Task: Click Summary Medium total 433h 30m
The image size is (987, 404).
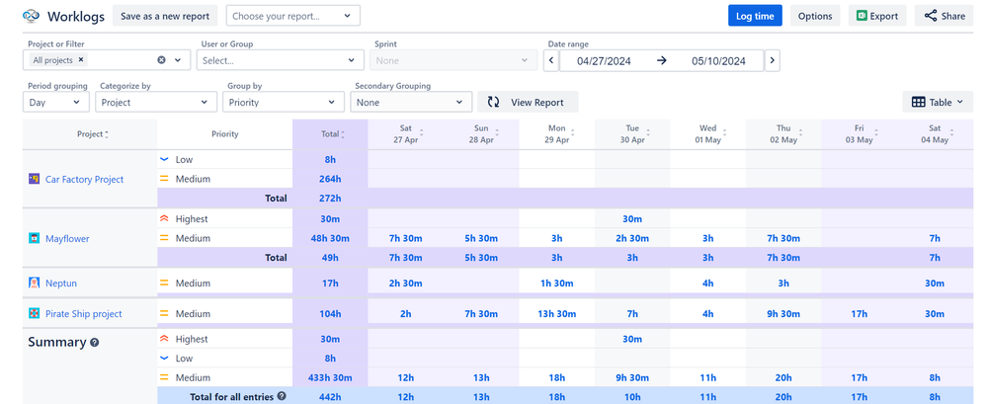Action: pos(330,377)
